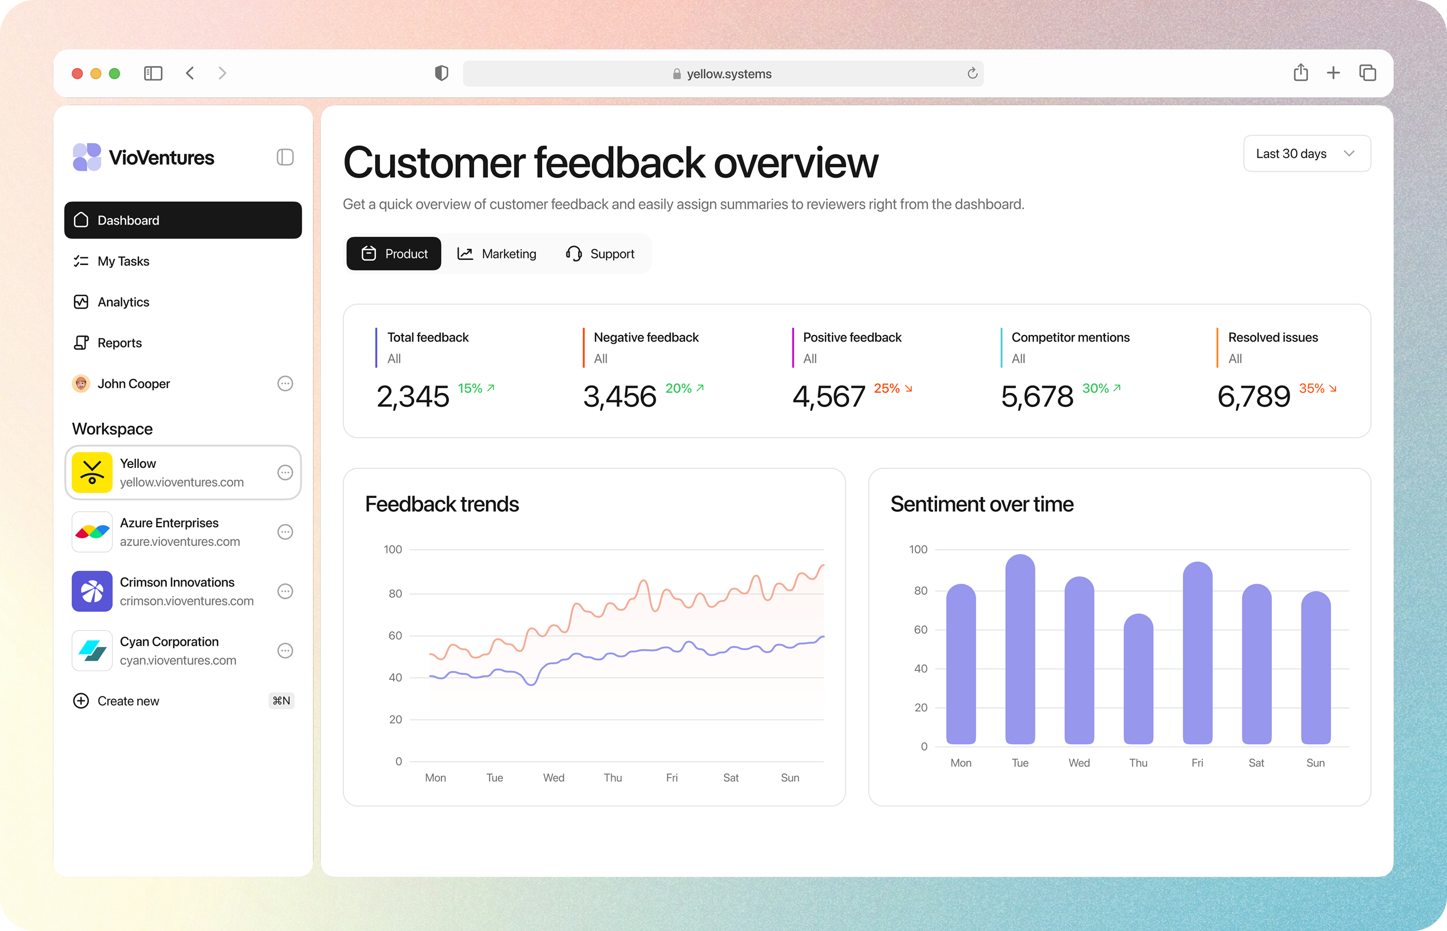Click the Negative feedback stat label
Screen dimensions: 1447x931
click(x=645, y=337)
